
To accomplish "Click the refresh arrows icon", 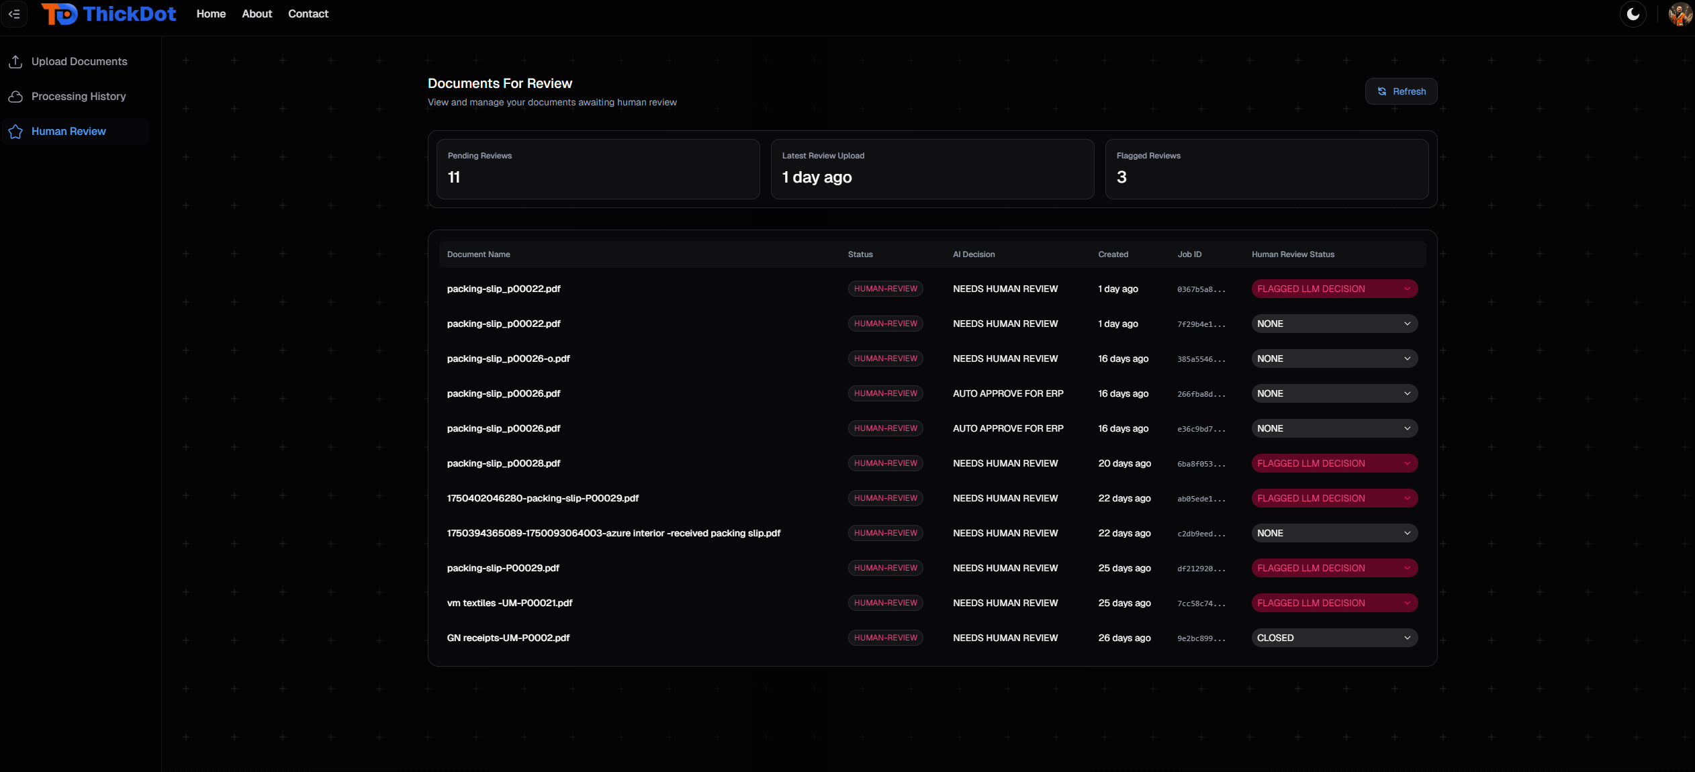I will point(1382,92).
